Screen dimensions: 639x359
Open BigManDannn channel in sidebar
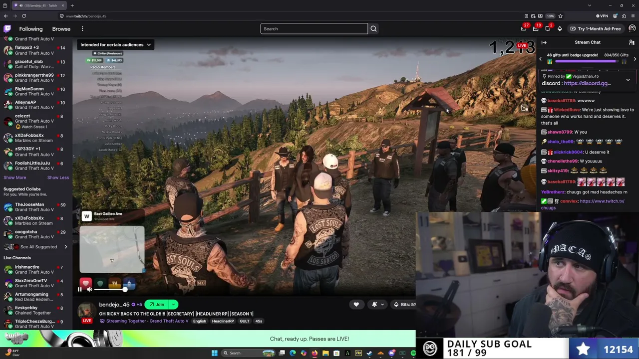tap(35, 91)
